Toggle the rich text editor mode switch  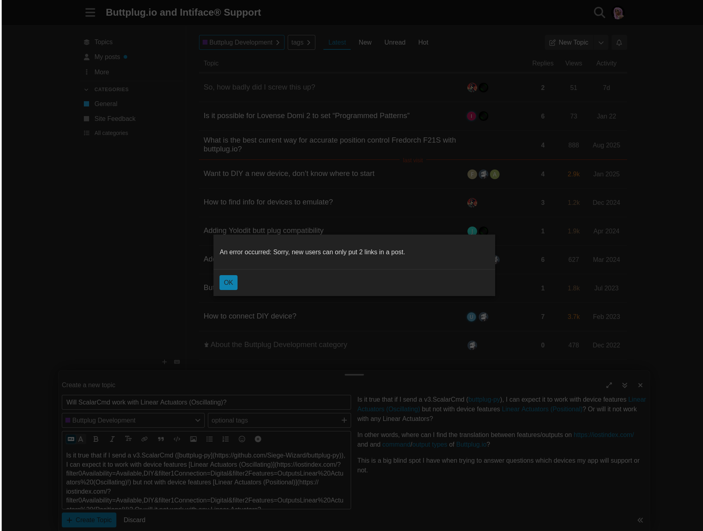75,439
